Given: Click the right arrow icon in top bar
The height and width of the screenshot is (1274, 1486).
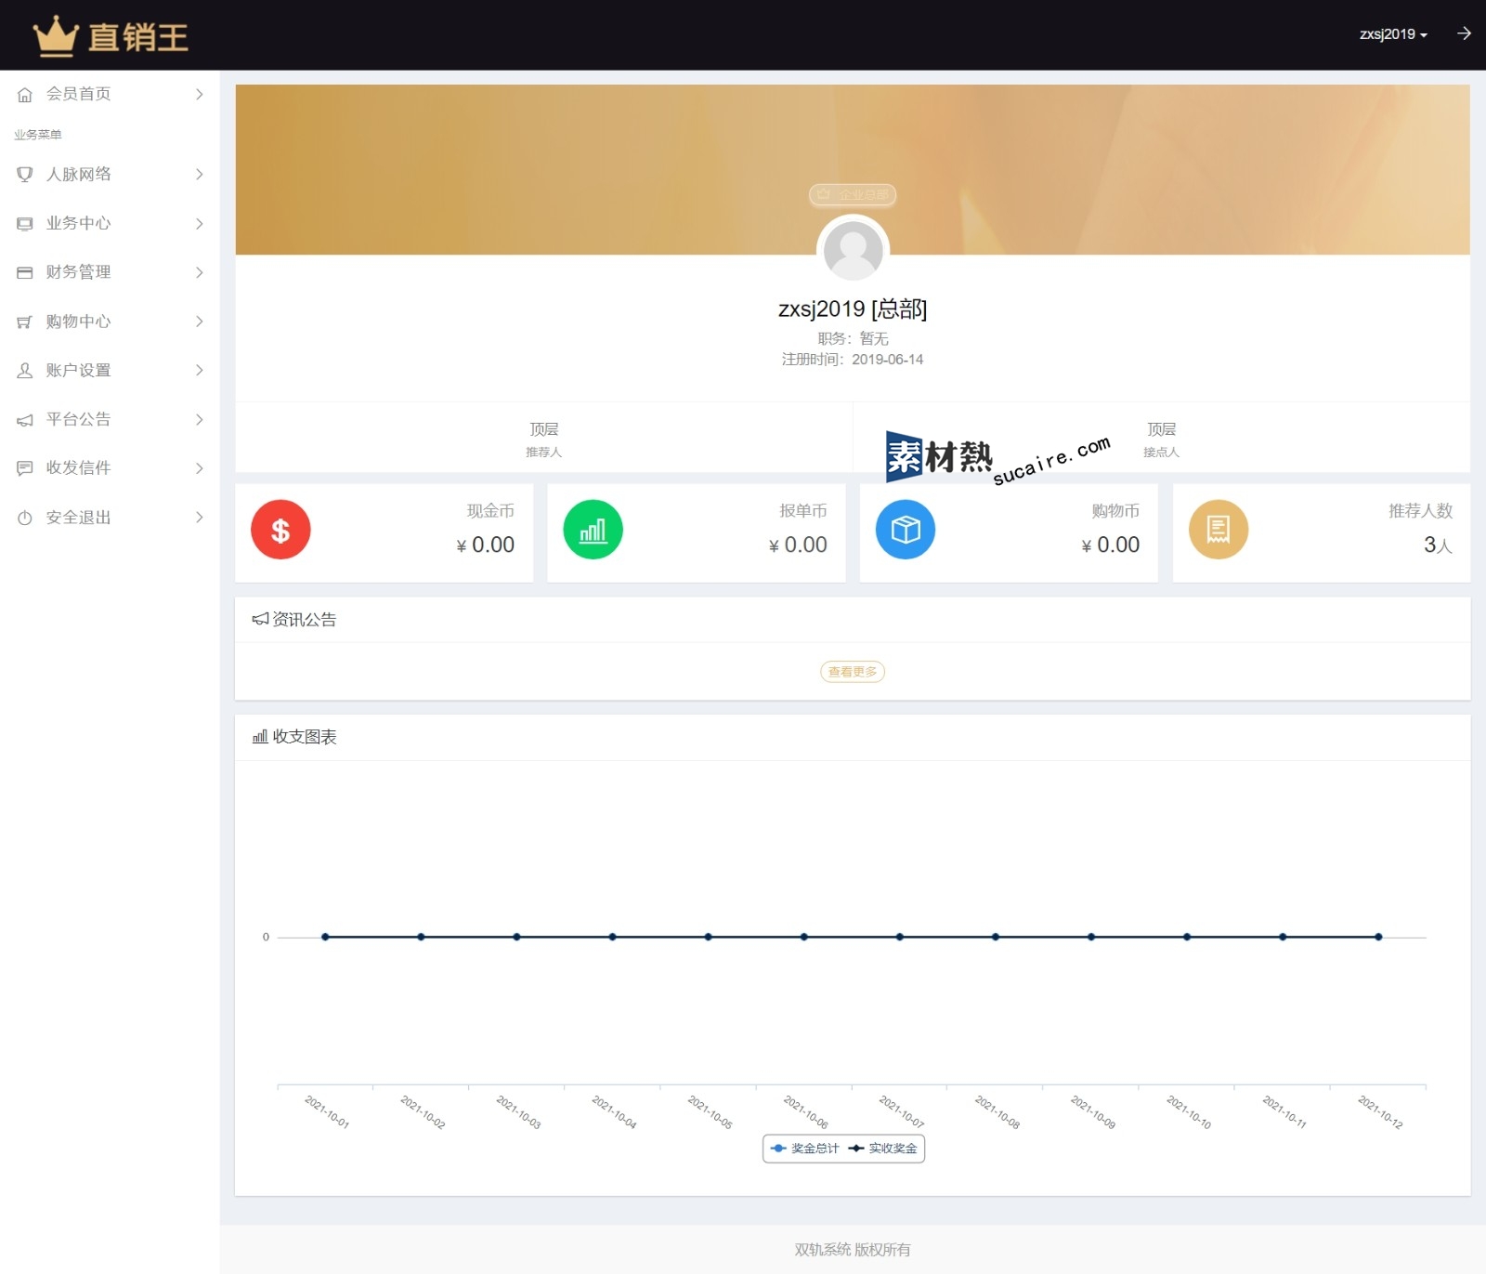Looking at the screenshot, I should tap(1464, 33).
